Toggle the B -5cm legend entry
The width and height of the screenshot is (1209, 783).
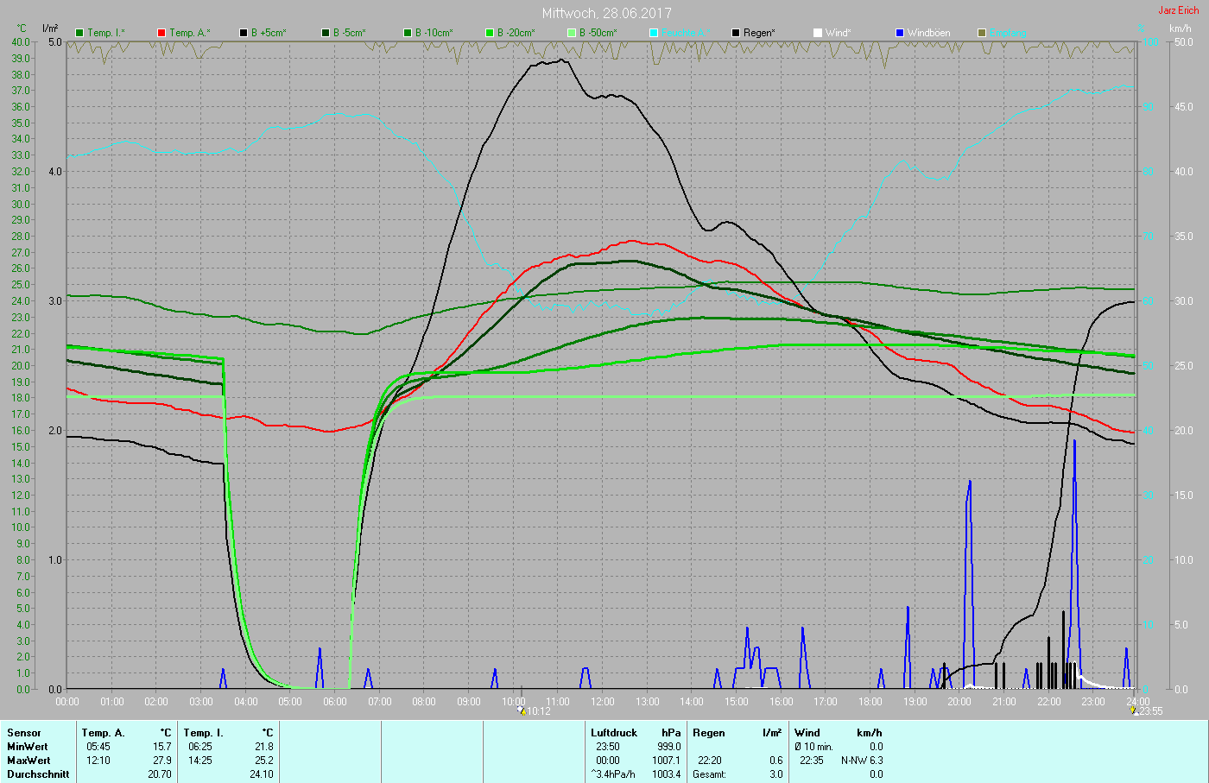coord(344,33)
